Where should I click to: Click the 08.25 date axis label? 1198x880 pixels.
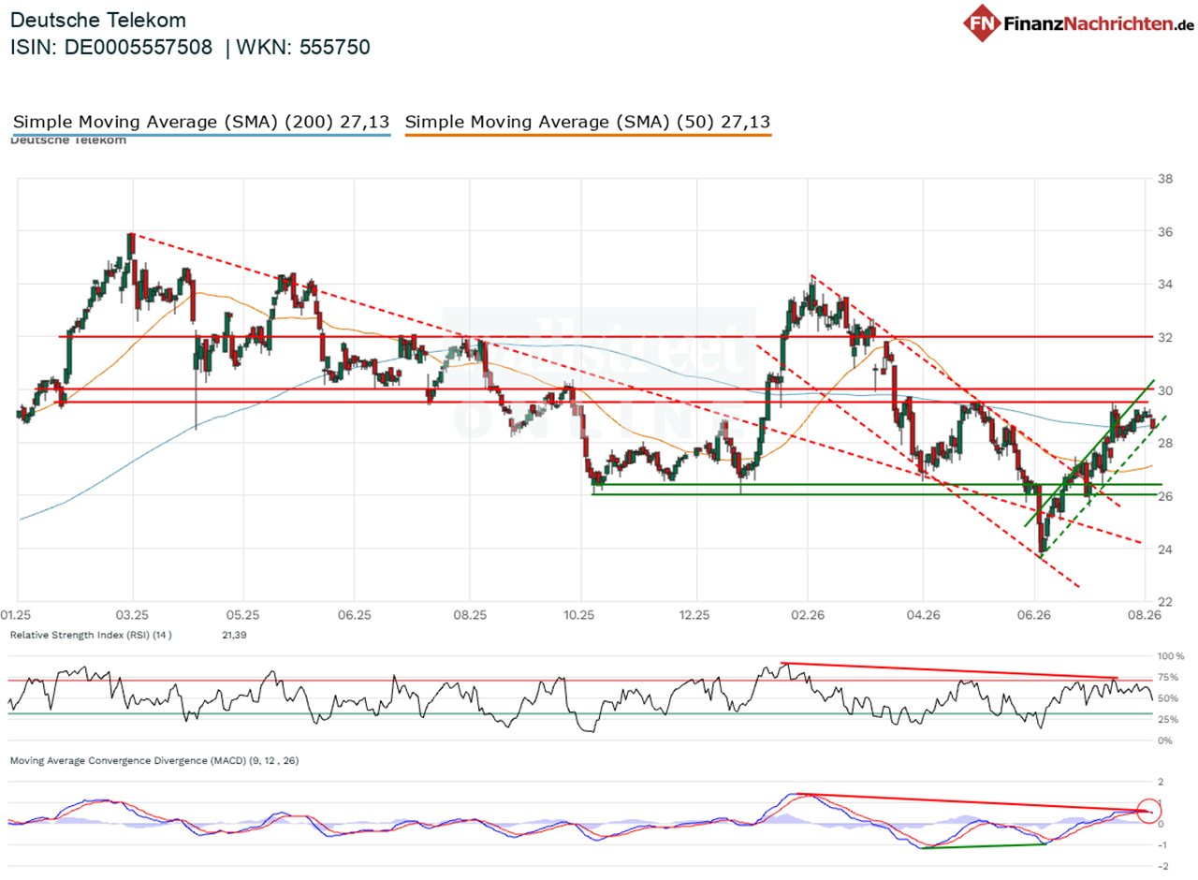[469, 615]
